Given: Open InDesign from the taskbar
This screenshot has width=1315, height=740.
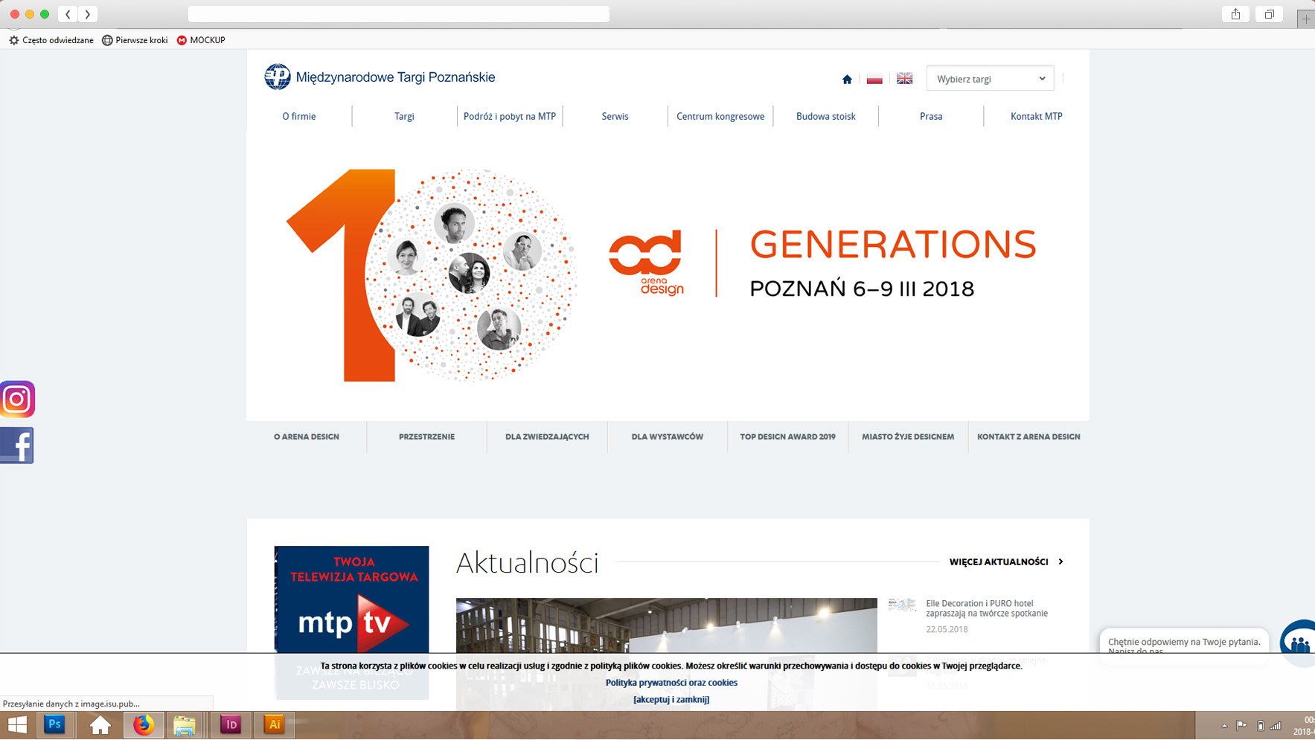Looking at the screenshot, I should [x=231, y=724].
